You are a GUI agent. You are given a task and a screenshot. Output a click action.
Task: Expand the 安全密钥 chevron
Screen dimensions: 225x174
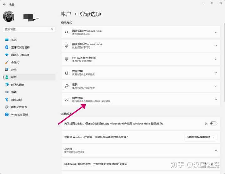pos(216,73)
